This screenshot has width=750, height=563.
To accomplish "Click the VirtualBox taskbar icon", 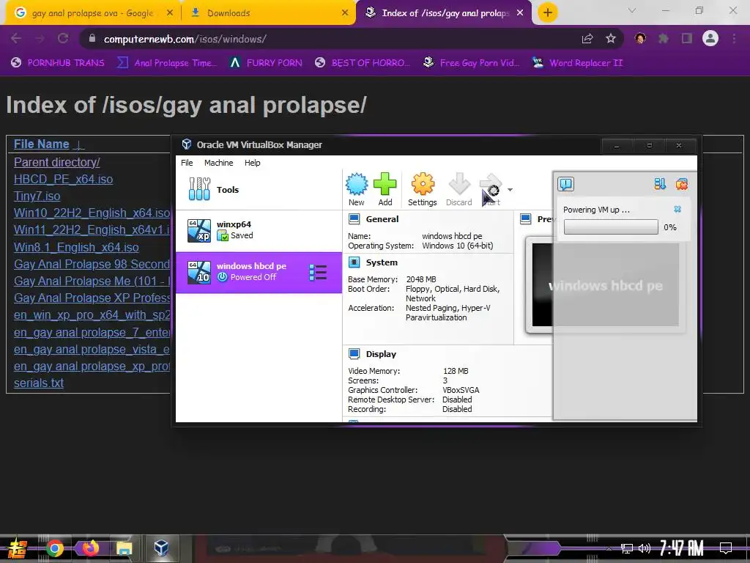I will [x=161, y=548].
